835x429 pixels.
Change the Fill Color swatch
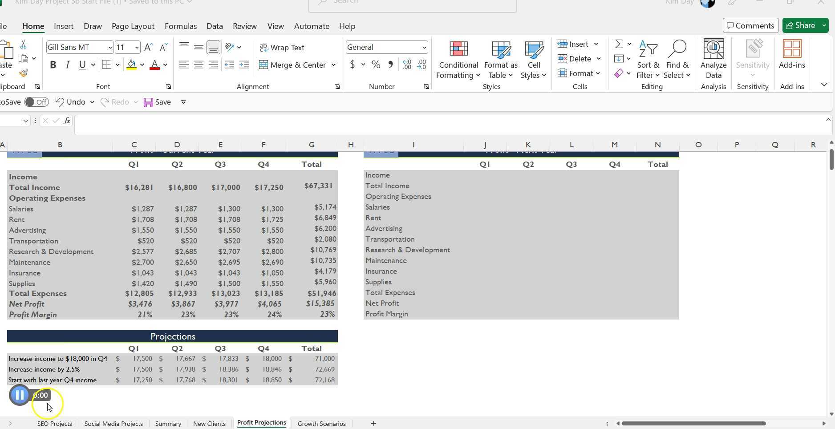[x=131, y=65]
